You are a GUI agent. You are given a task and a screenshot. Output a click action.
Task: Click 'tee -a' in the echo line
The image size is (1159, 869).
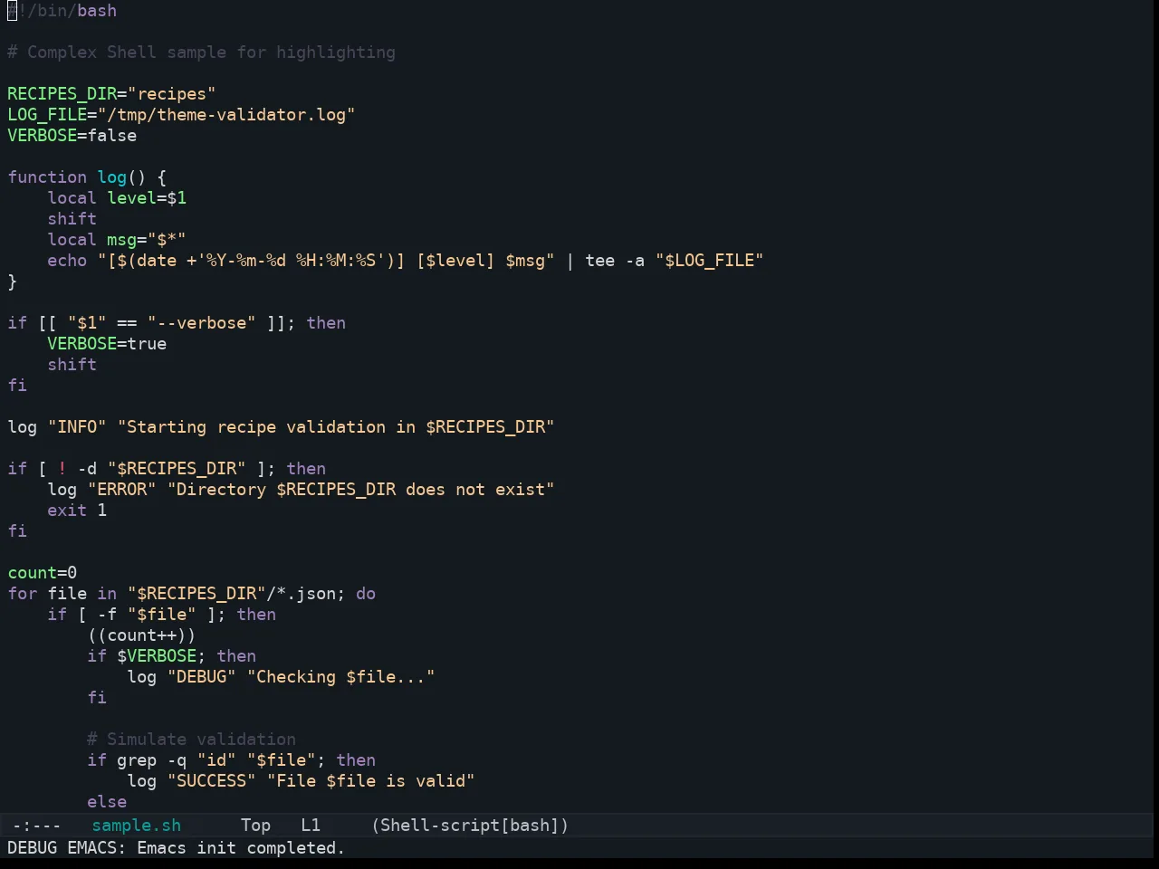point(615,261)
